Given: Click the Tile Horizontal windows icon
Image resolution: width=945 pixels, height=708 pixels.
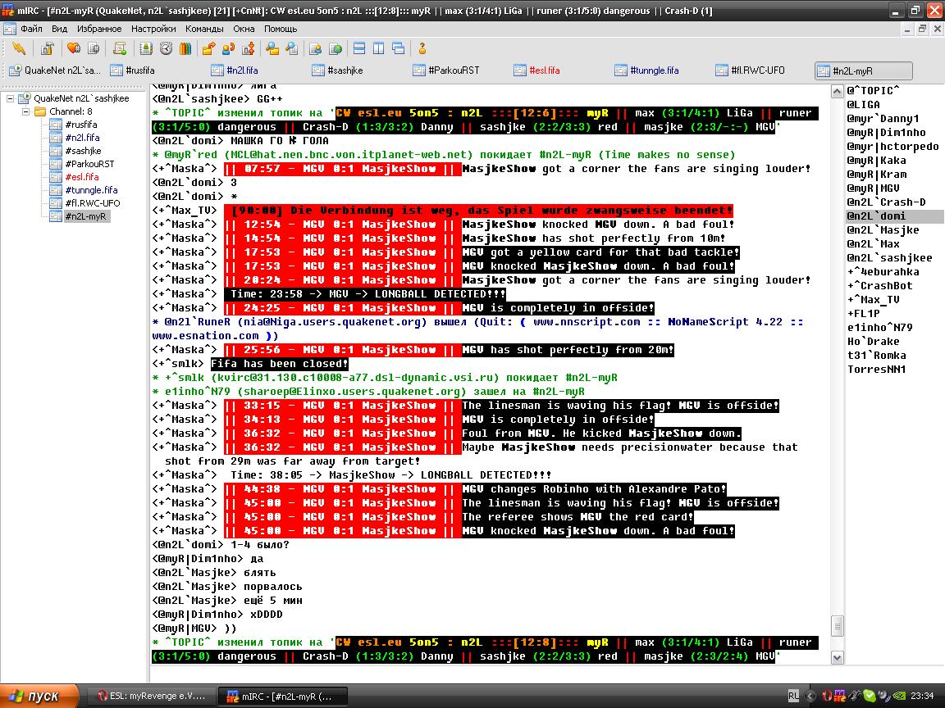Looking at the screenshot, I should point(359,48).
